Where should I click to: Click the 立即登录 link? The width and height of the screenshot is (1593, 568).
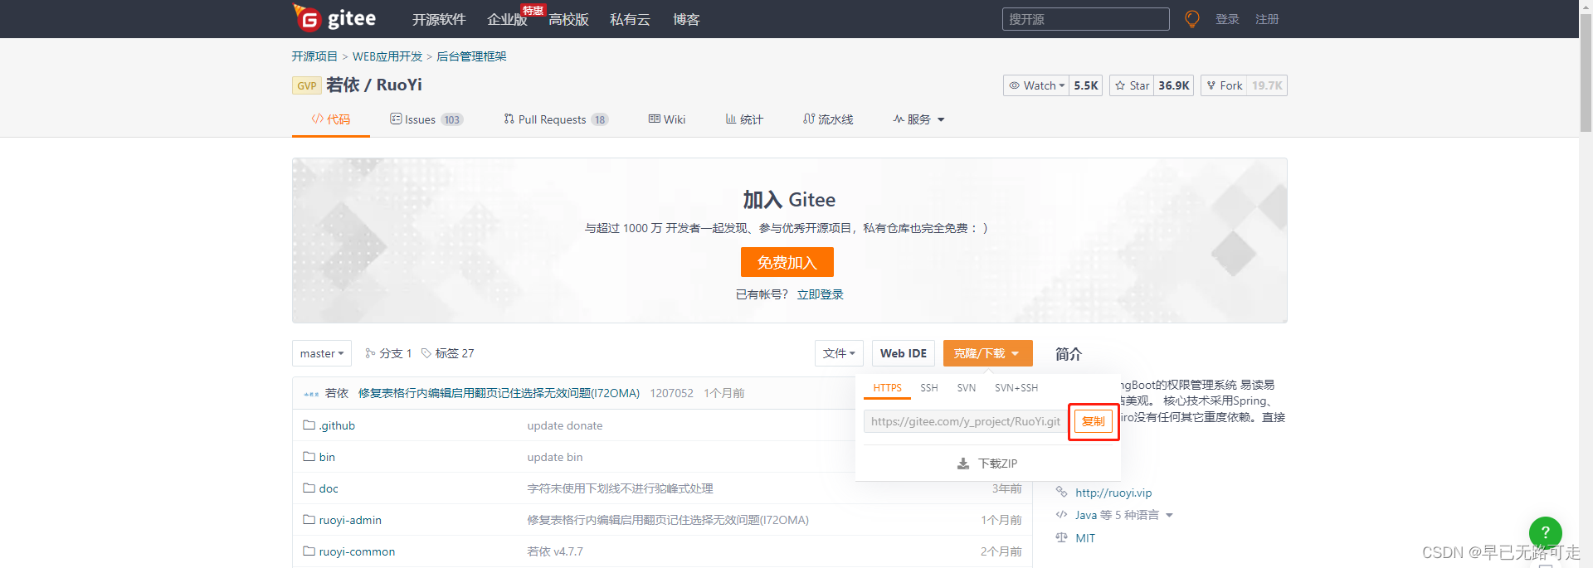(820, 294)
